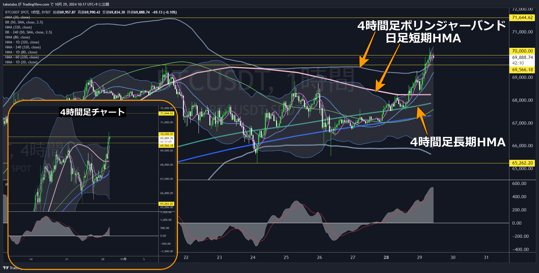Click date 30 on the main time axis

point(453,257)
